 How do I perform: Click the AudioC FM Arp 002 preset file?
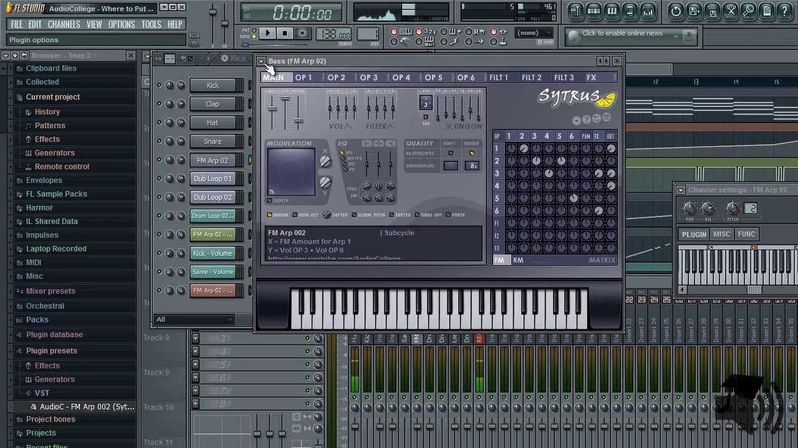tap(87, 406)
